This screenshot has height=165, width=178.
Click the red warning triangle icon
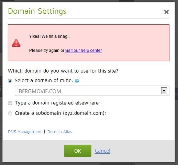point(16,43)
